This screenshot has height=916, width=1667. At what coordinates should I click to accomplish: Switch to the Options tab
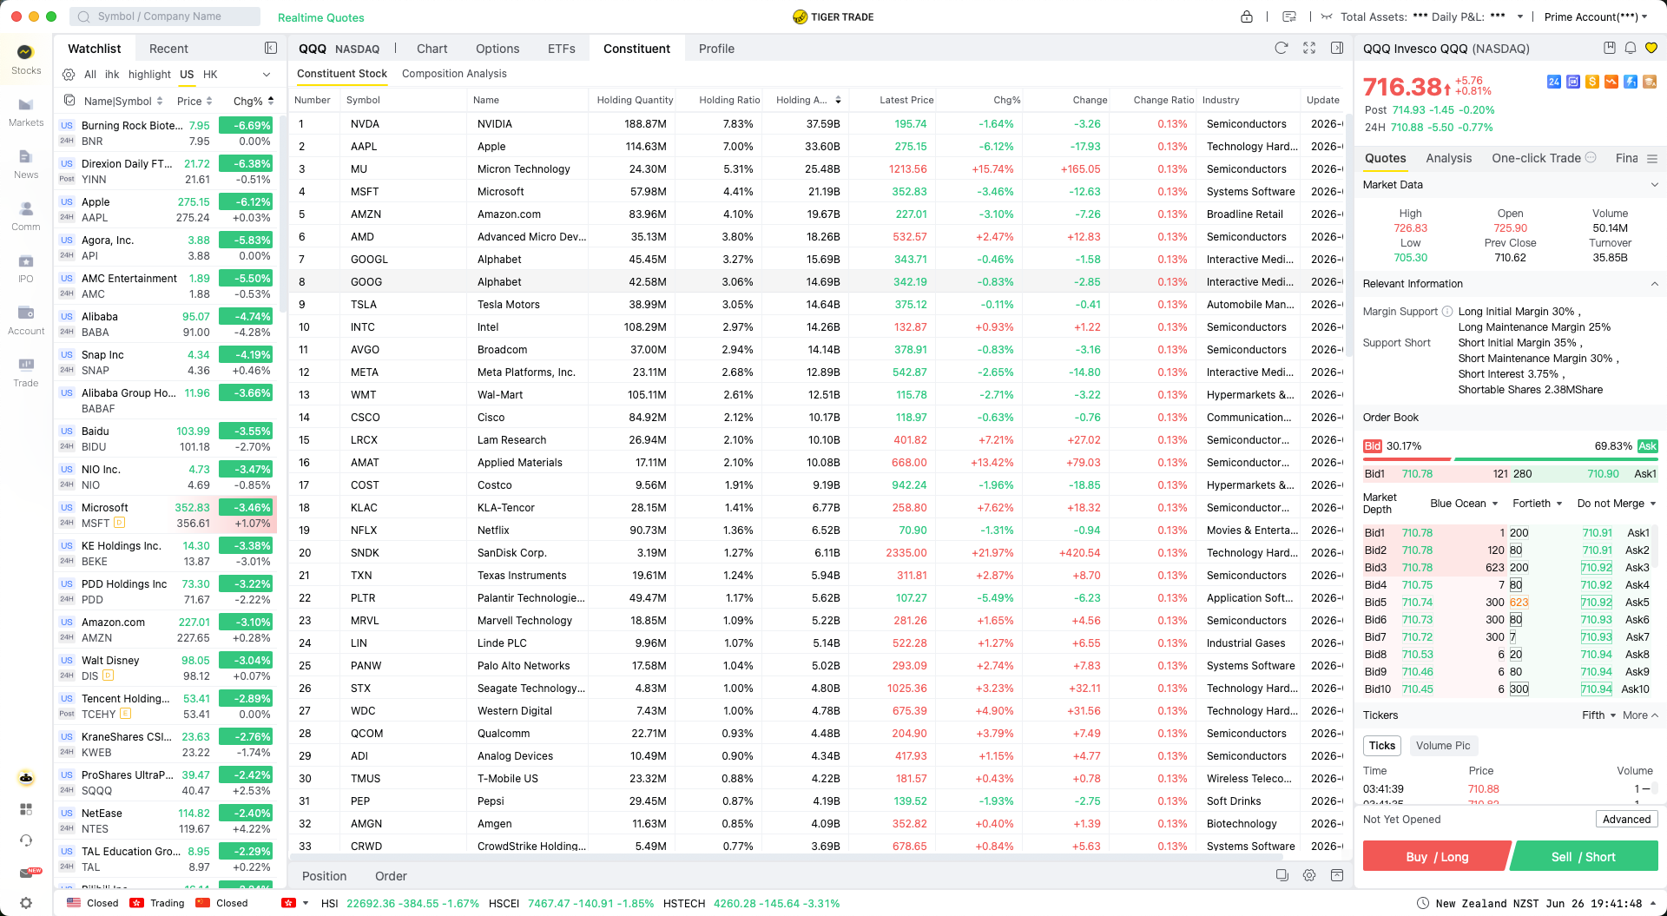[x=497, y=49]
